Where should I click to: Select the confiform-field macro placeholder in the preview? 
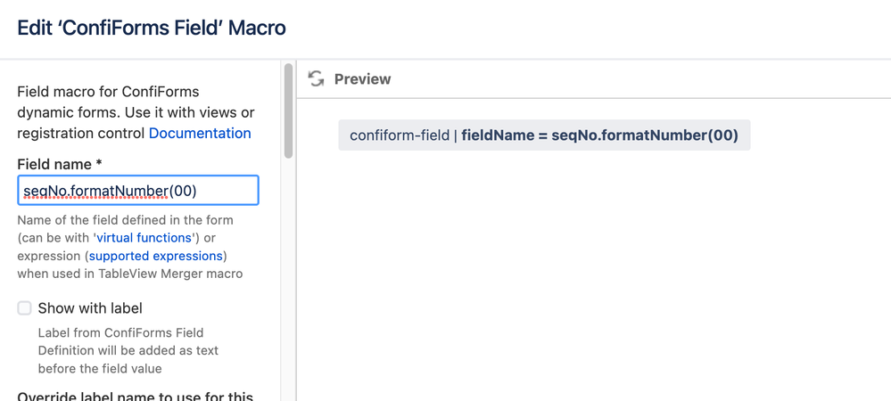point(544,135)
